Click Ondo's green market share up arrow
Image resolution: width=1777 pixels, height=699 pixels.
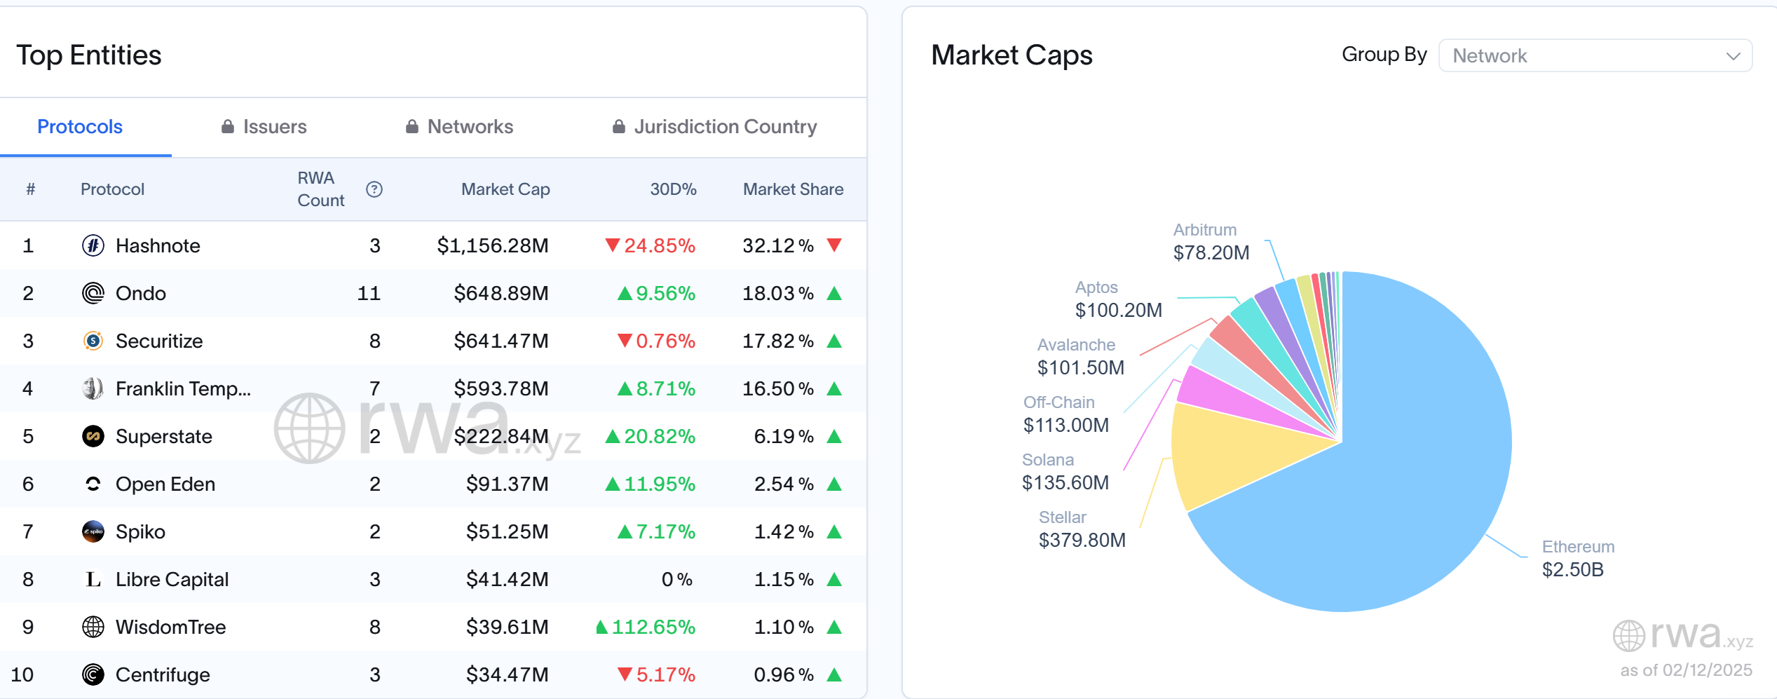[x=834, y=293]
